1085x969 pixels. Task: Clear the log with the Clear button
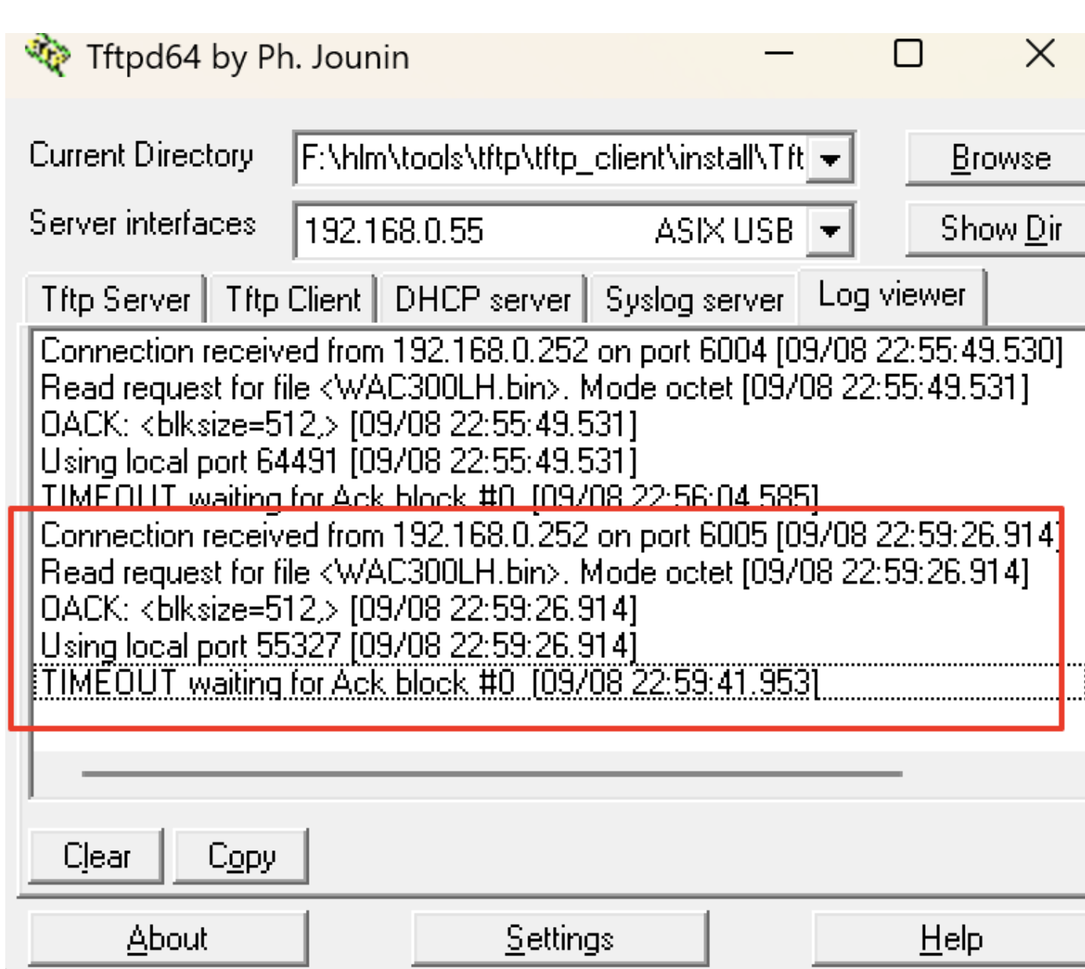click(96, 856)
